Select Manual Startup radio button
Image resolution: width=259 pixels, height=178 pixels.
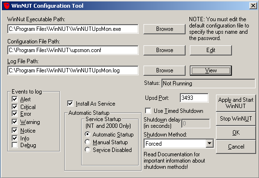[87, 142]
